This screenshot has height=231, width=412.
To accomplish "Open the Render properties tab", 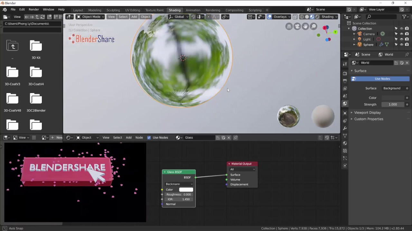I will click(345, 73).
